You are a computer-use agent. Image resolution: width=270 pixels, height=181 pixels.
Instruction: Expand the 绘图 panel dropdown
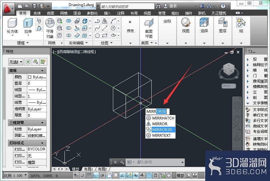(x=107, y=43)
